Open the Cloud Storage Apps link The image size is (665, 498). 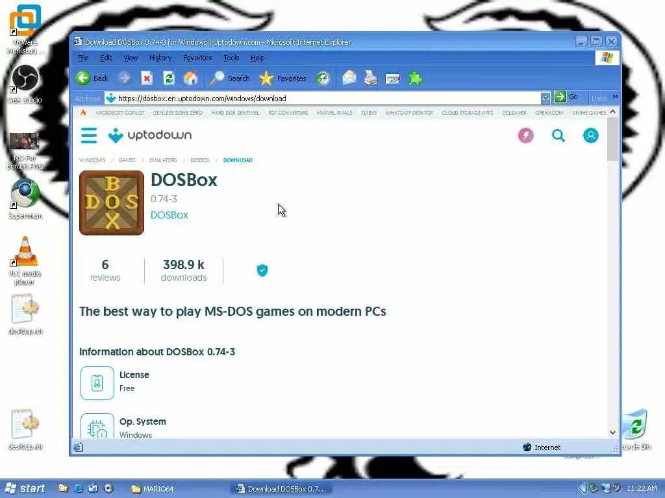(x=468, y=113)
